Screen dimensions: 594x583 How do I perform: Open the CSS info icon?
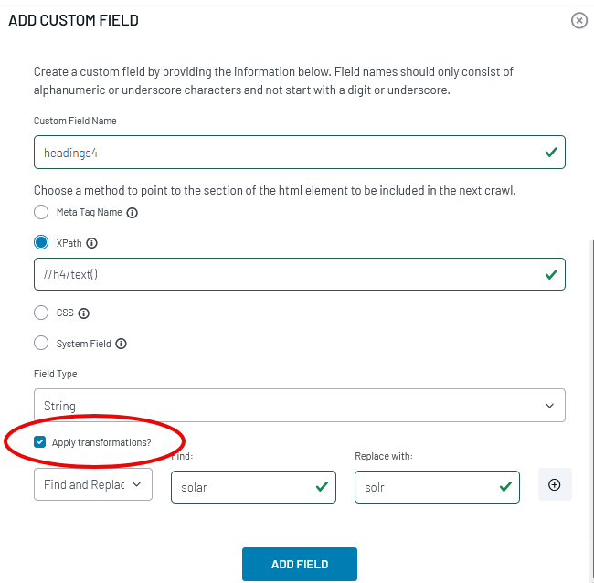point(83,313)
